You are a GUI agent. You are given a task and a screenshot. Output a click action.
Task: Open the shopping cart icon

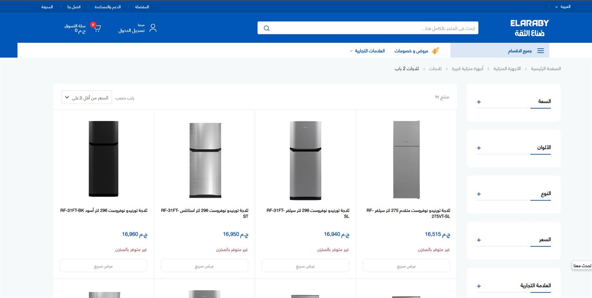97,28
